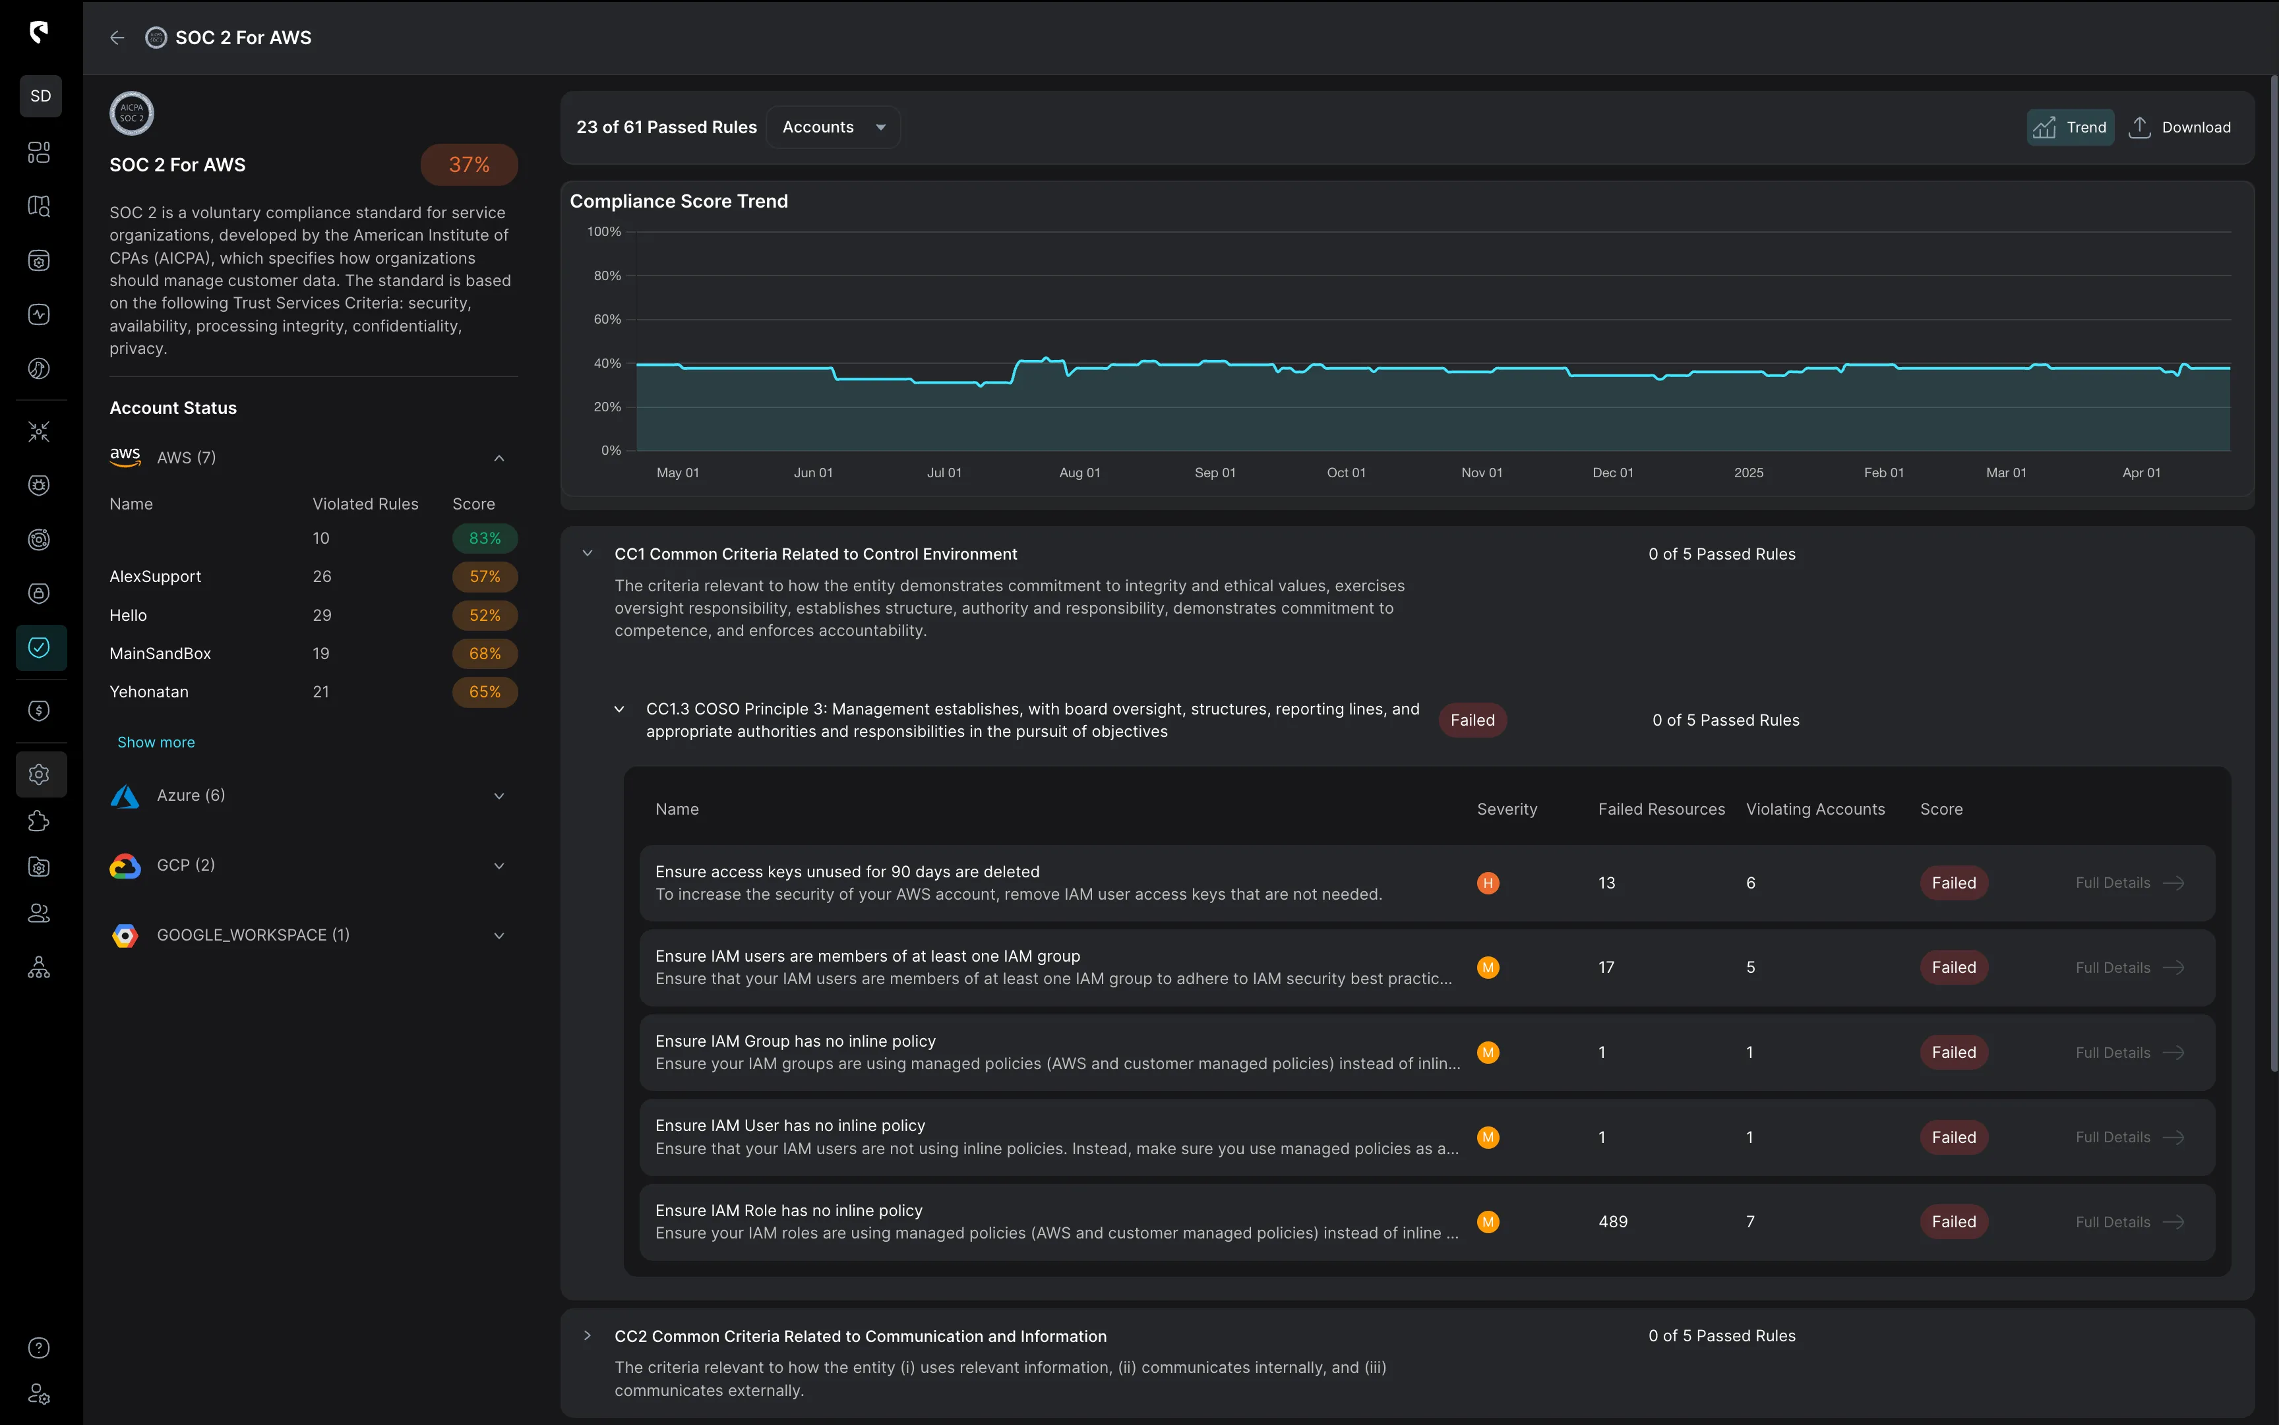Open the lock icon in sidebar
This screenshot has height=1425, width=2279.
click(x=39, y=593)
